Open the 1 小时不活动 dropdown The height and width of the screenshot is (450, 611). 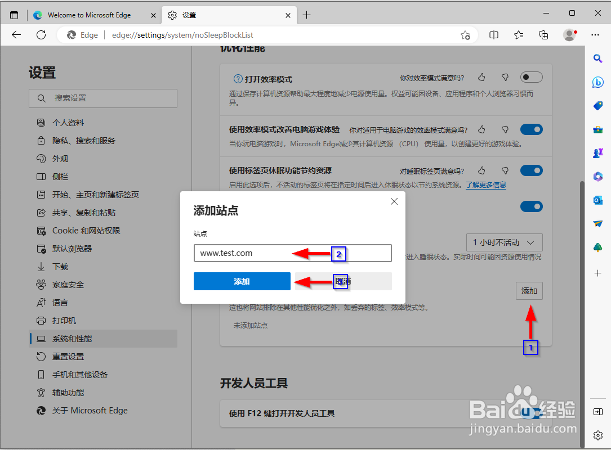(x=504, y=242)
